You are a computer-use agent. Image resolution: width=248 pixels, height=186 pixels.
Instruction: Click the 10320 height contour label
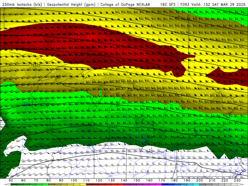tap(35, 65)
